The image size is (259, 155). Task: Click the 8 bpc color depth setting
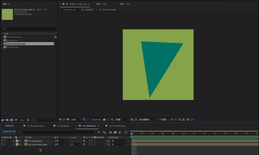point(22,120)
